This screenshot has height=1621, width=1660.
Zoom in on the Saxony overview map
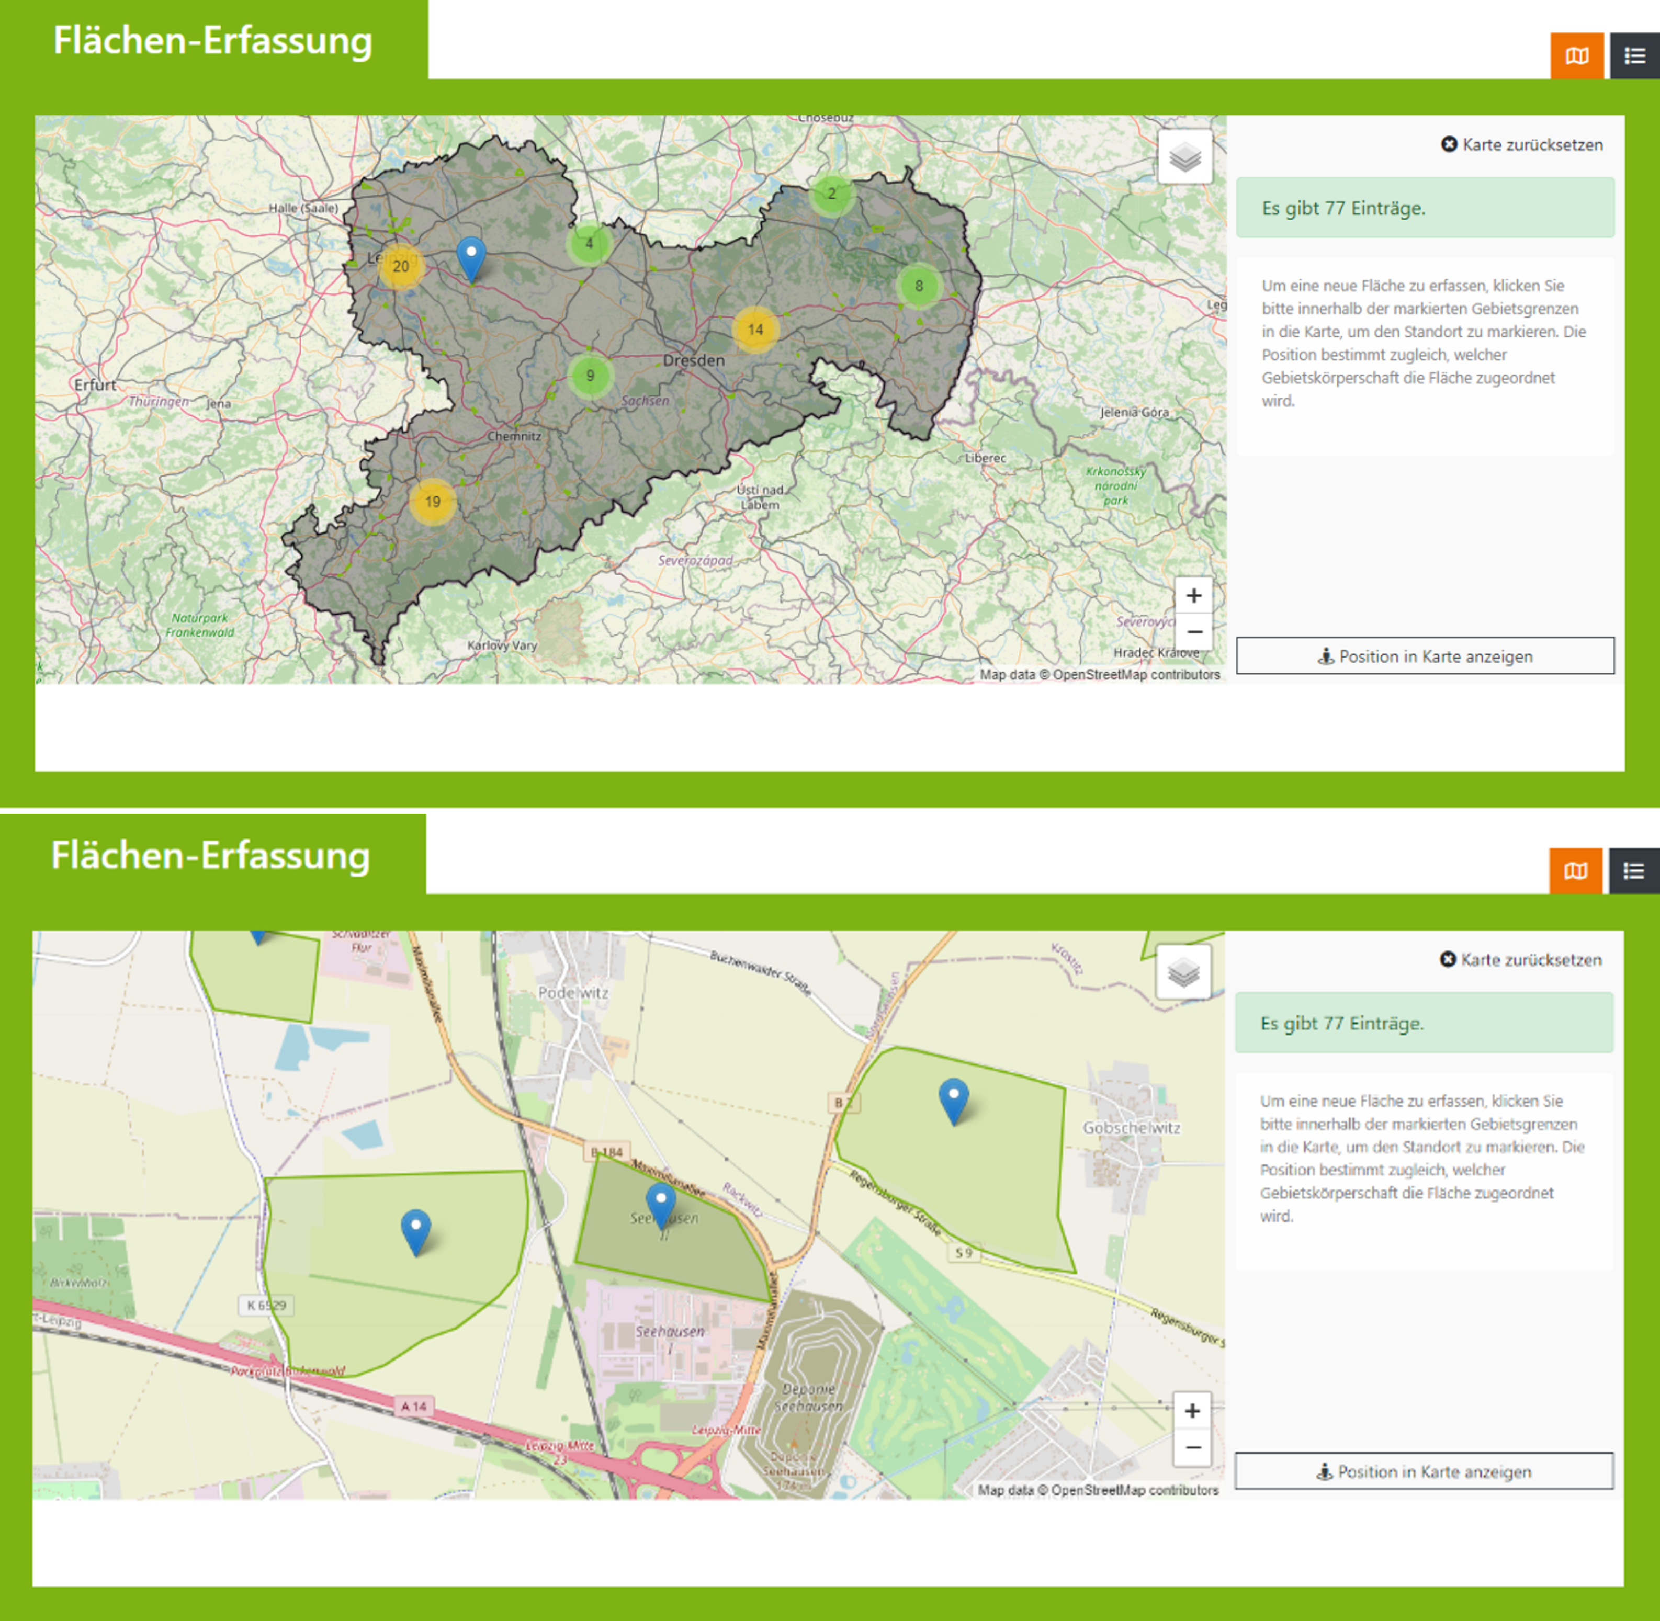click(1193, 595)
